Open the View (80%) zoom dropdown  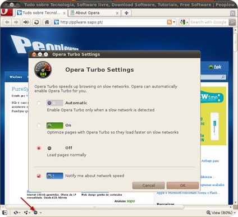click(235, 213)
